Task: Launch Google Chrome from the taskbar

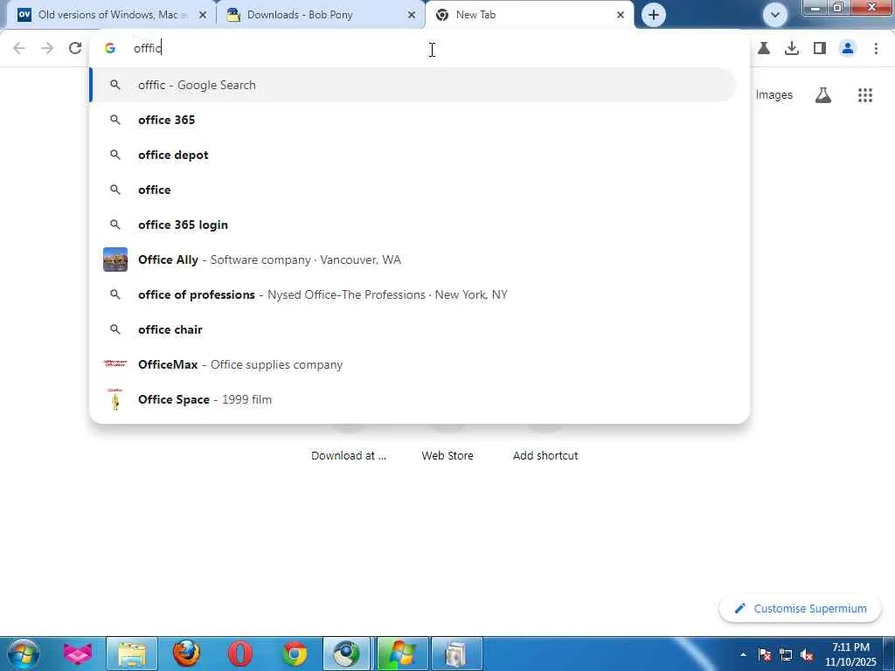Action: (x=295, y=654)
